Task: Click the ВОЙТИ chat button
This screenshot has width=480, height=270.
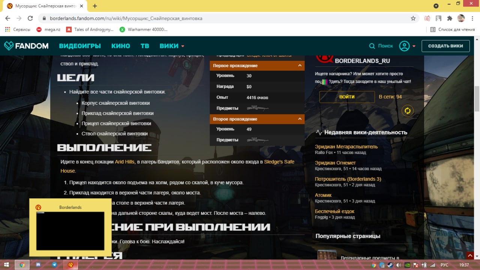Action: (x=347, y=97)
